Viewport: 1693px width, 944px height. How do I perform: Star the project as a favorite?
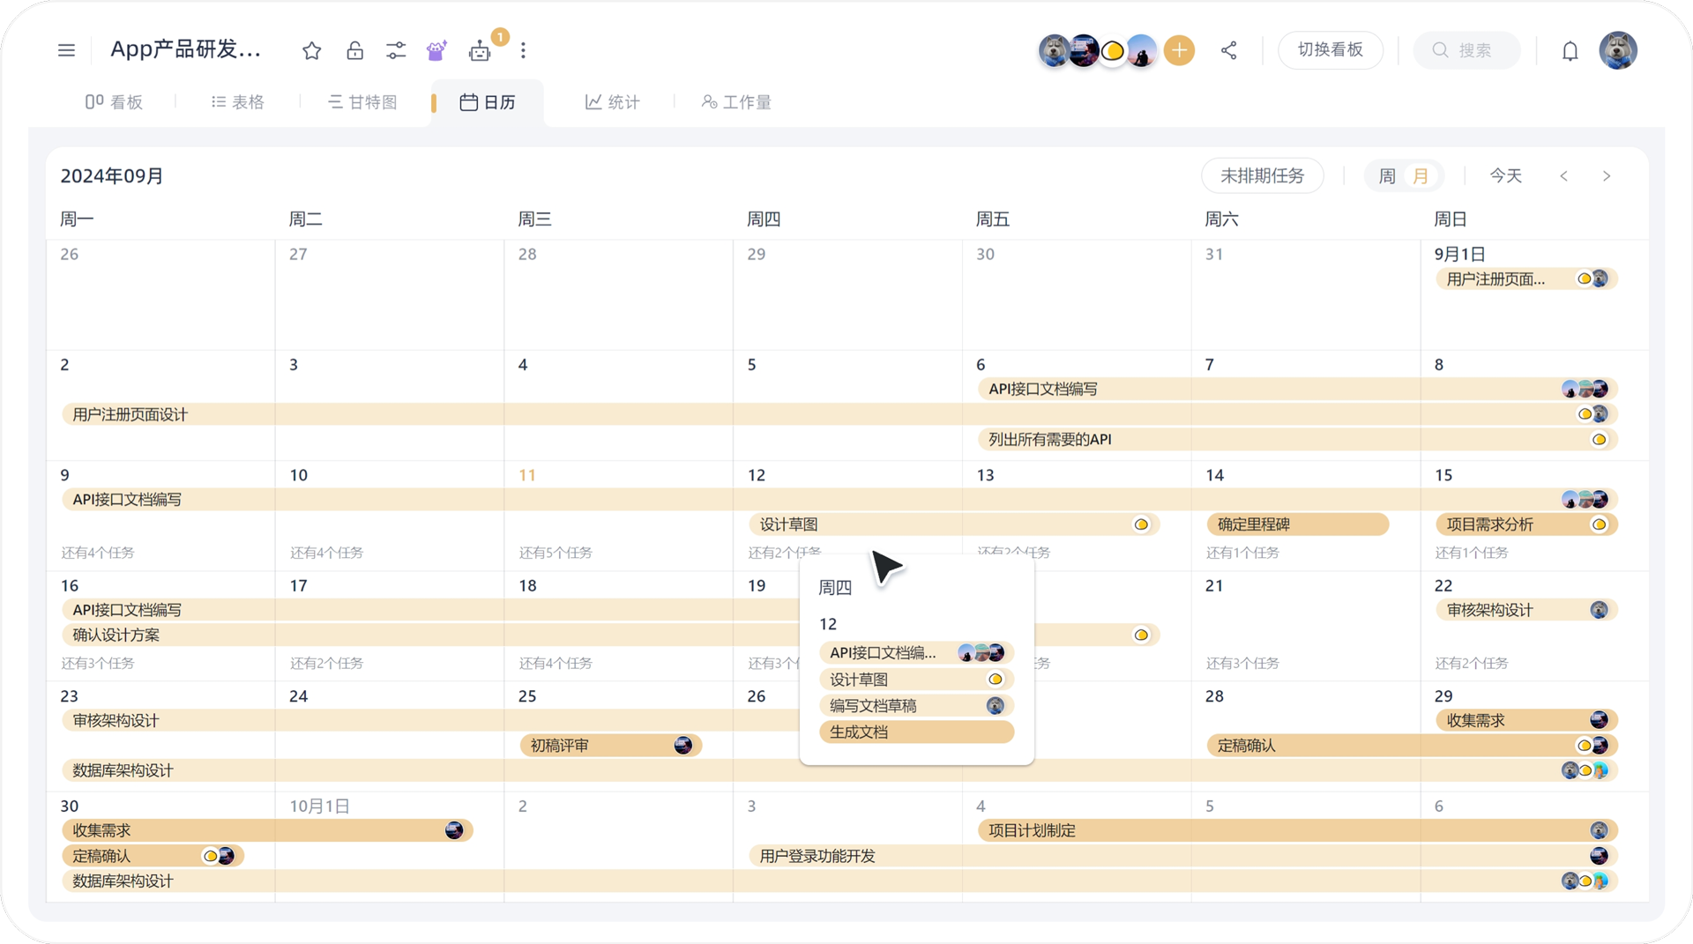click(311, 50)
